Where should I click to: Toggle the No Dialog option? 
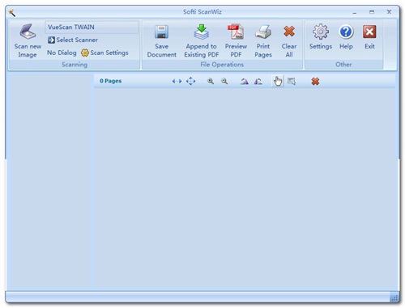tap(62, 53)
